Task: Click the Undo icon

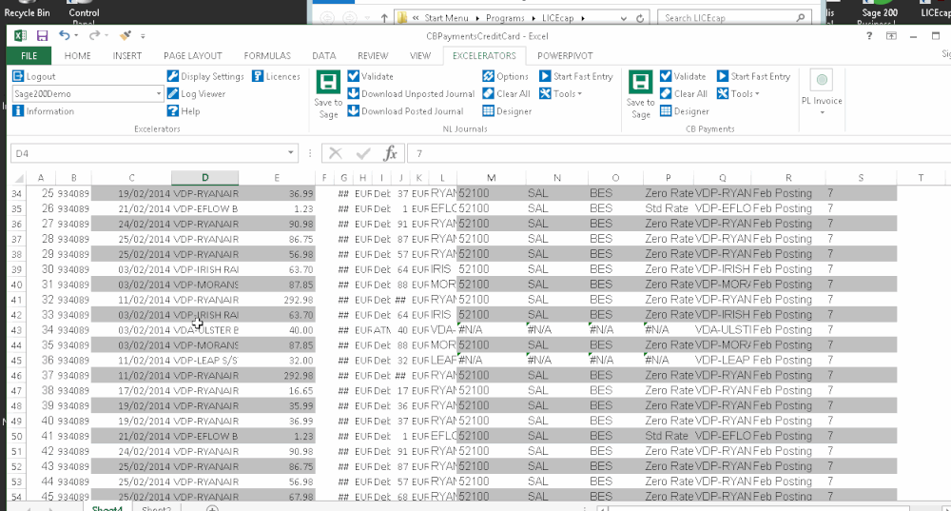Action: click(64, 36)
